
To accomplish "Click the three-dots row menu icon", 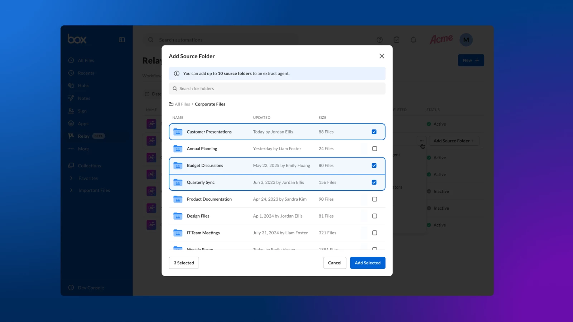I will click(x=422, y=141).
